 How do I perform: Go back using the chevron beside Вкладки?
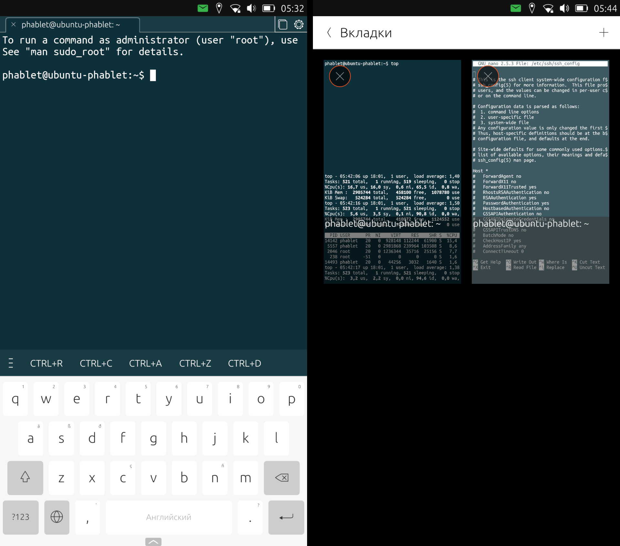329,32
